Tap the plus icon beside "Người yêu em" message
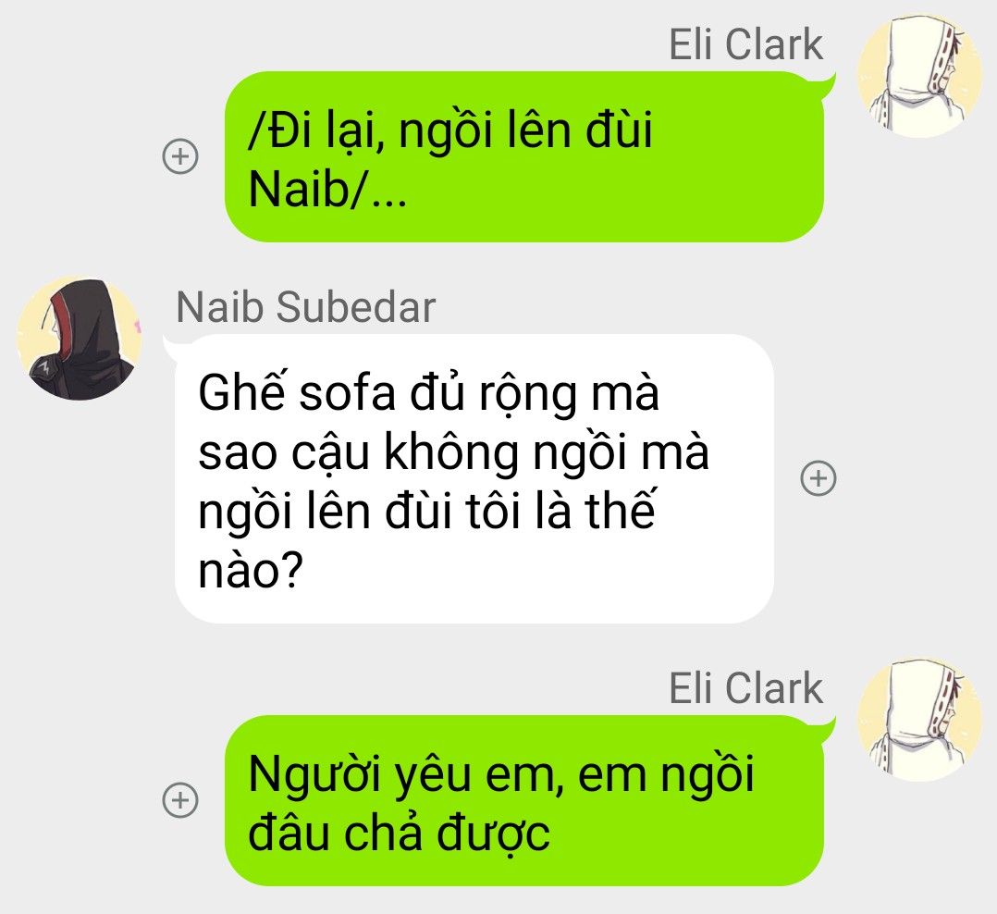Screen dimensions: 997x914 [x=180, y=800]
